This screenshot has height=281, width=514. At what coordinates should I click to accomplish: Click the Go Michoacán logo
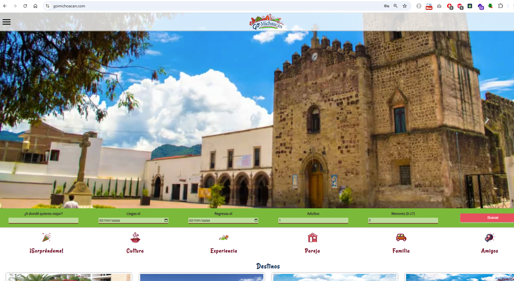(x=266, y=22)
